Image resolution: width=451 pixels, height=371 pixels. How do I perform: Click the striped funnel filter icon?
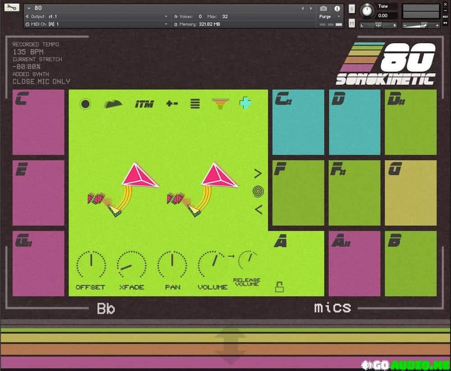221,104
